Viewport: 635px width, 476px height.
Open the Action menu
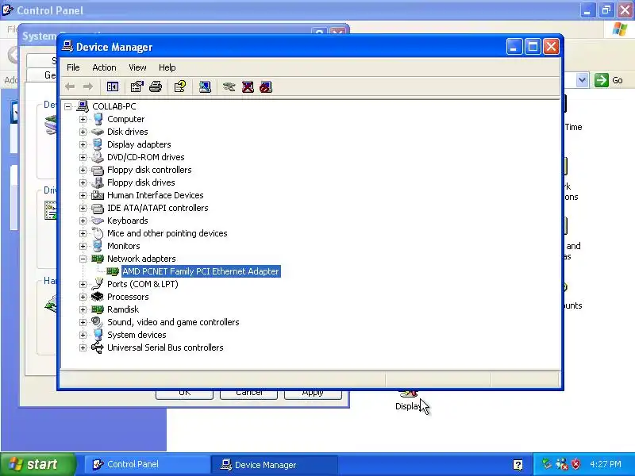tap(104, 67)
